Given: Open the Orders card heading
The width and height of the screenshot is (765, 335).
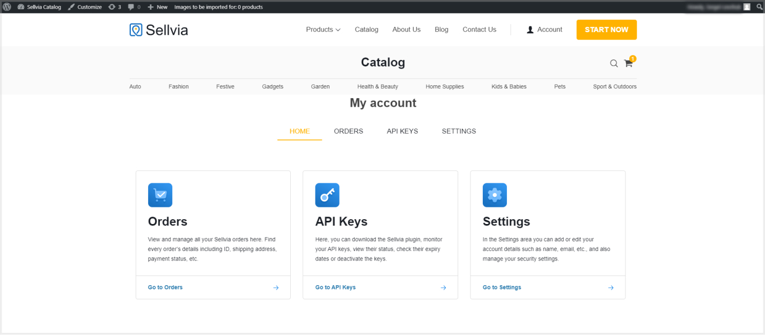Looking at the screenshot, I should tap(167, 221).
